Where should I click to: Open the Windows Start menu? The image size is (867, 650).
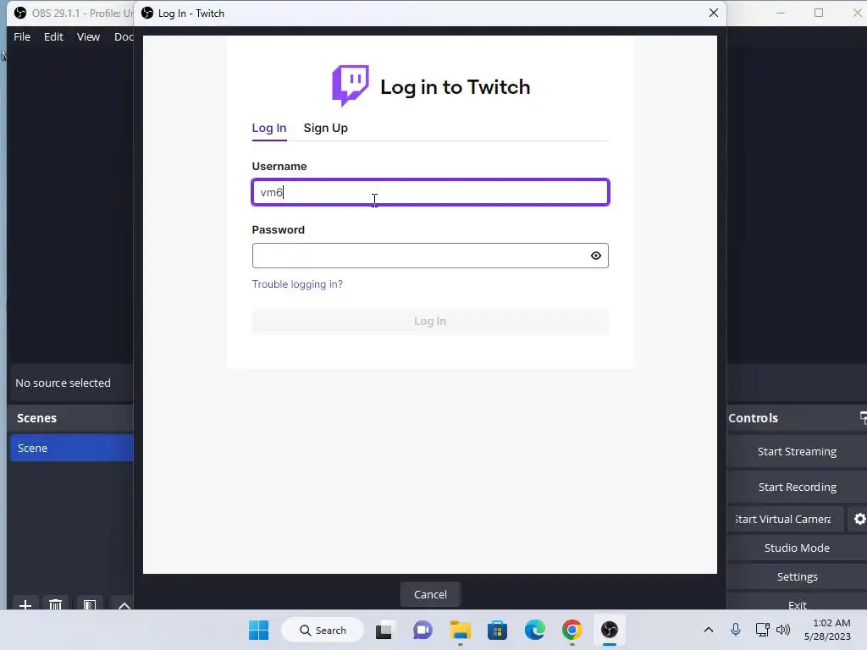tap(258, 630)
